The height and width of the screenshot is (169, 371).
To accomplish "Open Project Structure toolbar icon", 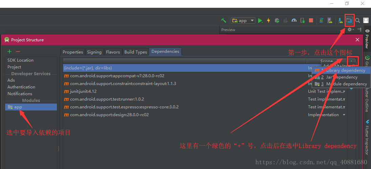I will coord(349,21).
